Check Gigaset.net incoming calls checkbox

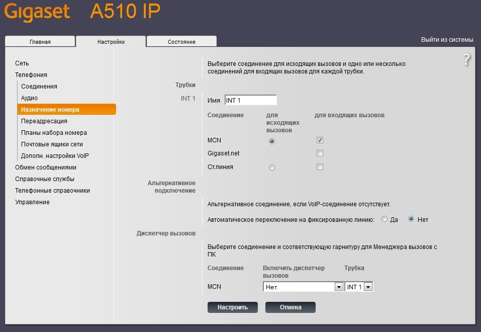(x=320, y=153)
